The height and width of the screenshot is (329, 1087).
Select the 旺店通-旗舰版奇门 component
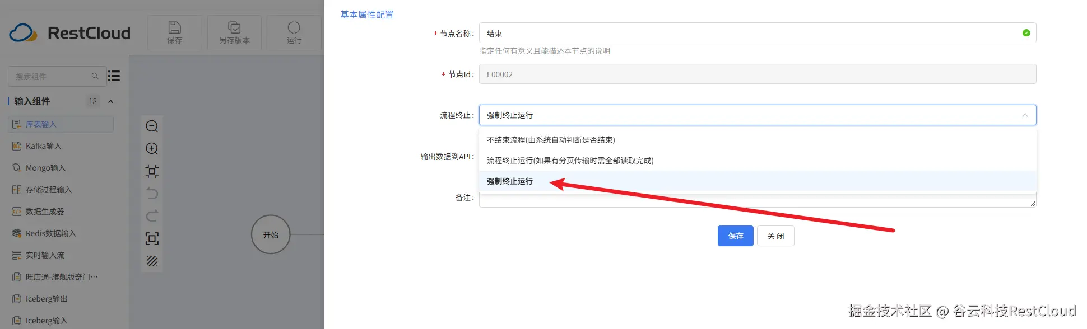(61, 277)
